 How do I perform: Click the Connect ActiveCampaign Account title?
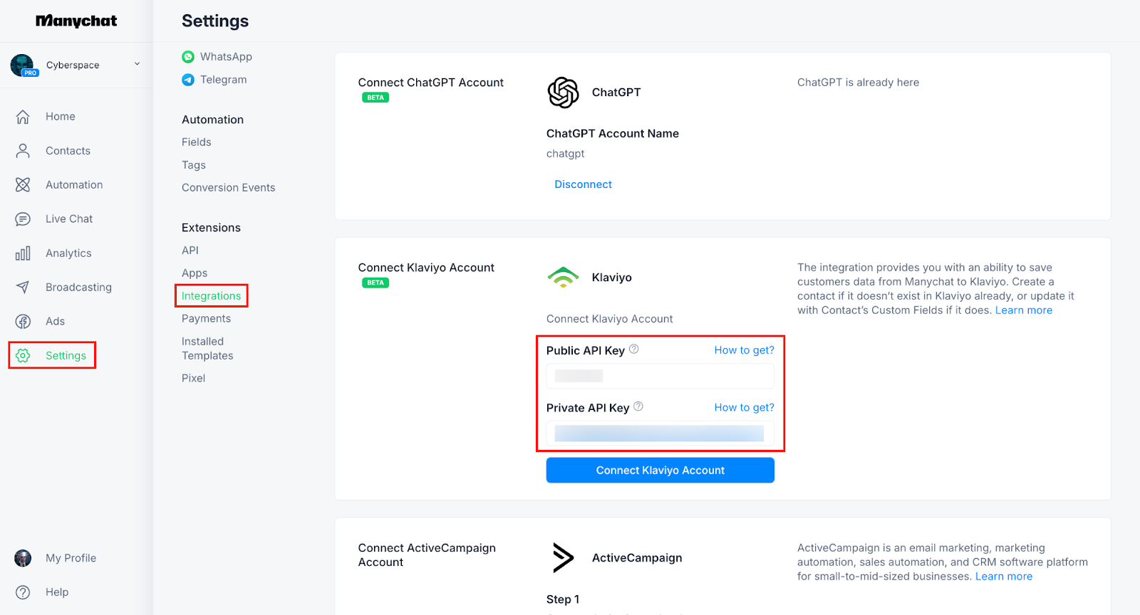[427, 555]
